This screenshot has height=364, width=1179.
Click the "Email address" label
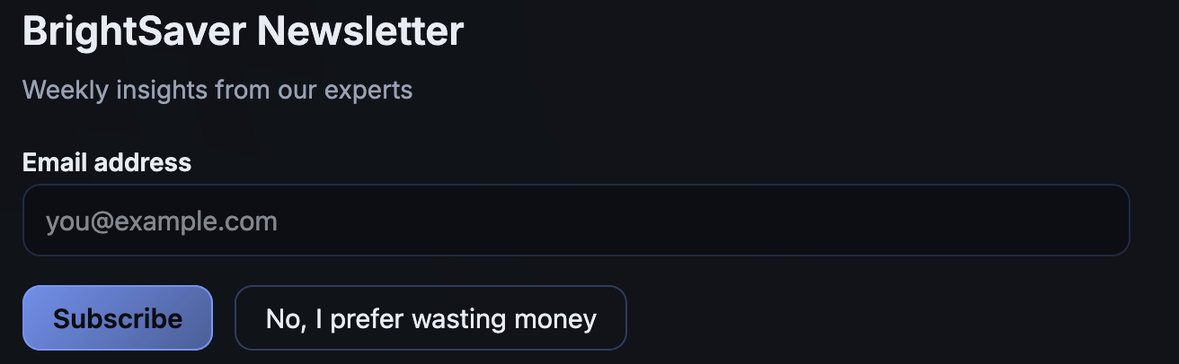tap(107, 162)
